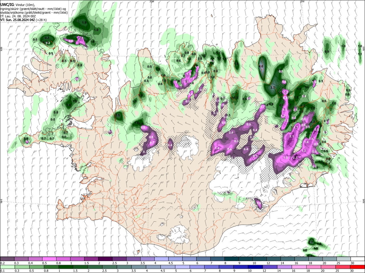
Task: Pick bright pink upper-scale swatch labeled 0.5
Action: pyautogui.click(x=49, y=259)
